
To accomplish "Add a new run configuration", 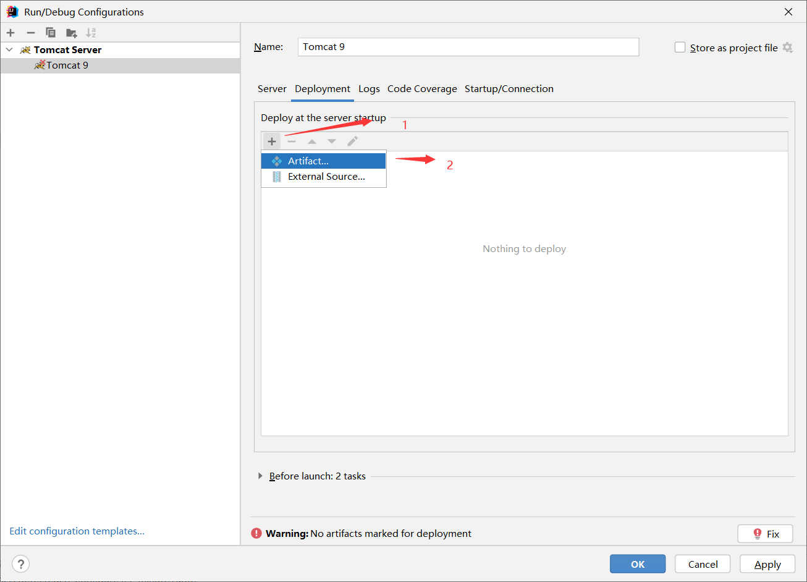I will coord(10,32).
